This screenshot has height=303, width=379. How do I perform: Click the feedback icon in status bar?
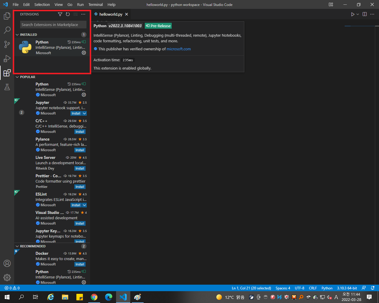click(364, 288)
